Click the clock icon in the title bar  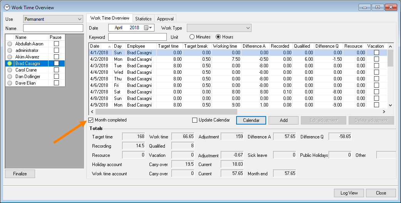coord(7,7)
